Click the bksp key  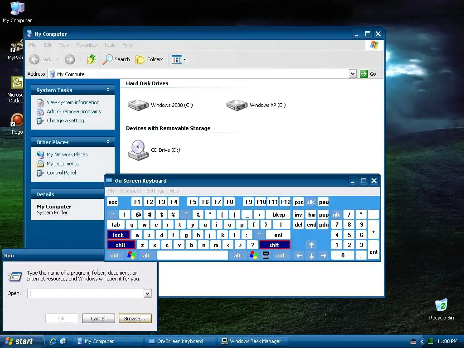pyautogui.click(x=279, y=215)
